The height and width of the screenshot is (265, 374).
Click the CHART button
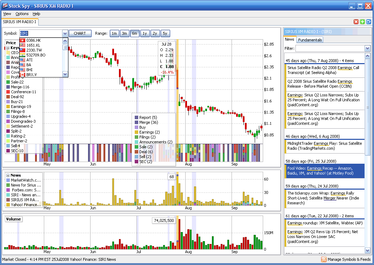[x=80, y=33]
